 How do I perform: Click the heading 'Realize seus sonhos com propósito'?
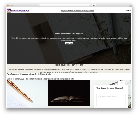point(69,33)
